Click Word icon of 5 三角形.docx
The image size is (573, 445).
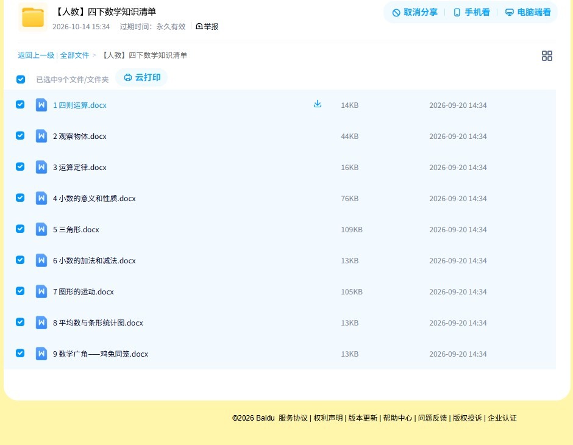click(41, 229)
